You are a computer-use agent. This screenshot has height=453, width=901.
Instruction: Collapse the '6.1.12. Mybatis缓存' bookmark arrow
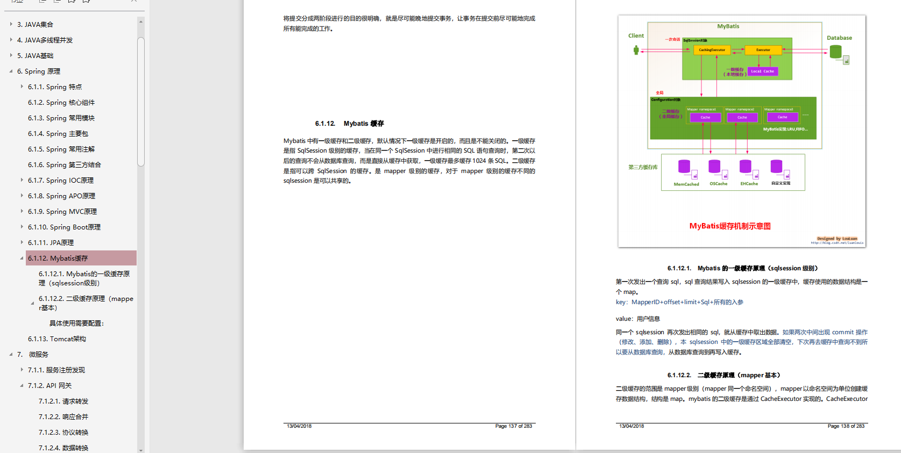(22, 258)
